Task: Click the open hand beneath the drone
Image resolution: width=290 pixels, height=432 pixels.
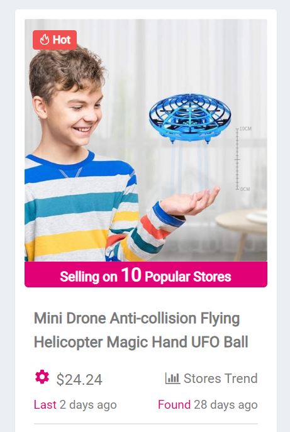Action: 189,201
